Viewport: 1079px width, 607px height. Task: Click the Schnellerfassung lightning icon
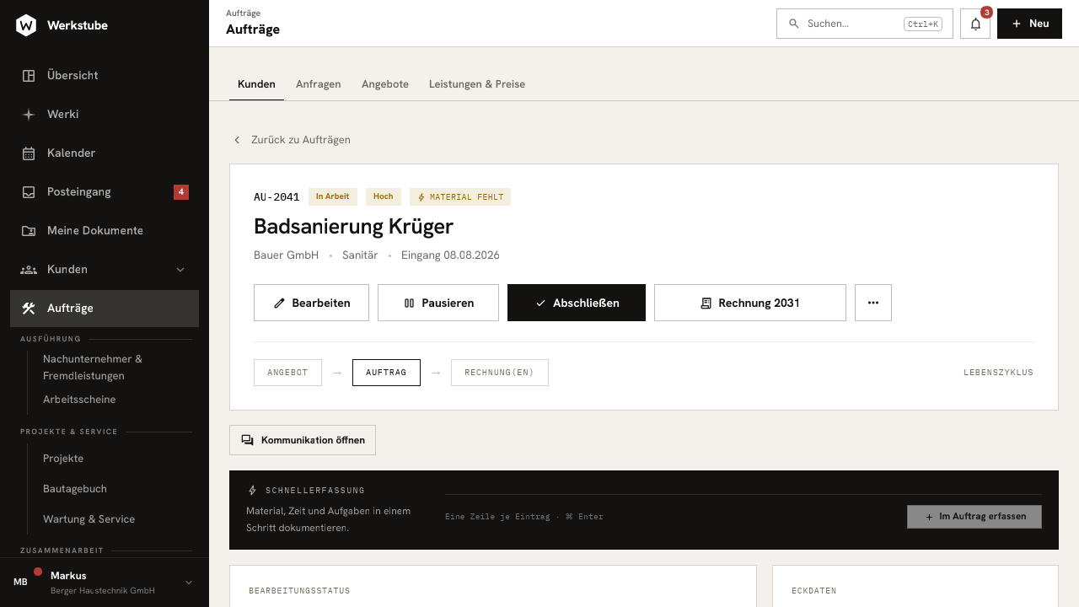click(x=252, y=490)
